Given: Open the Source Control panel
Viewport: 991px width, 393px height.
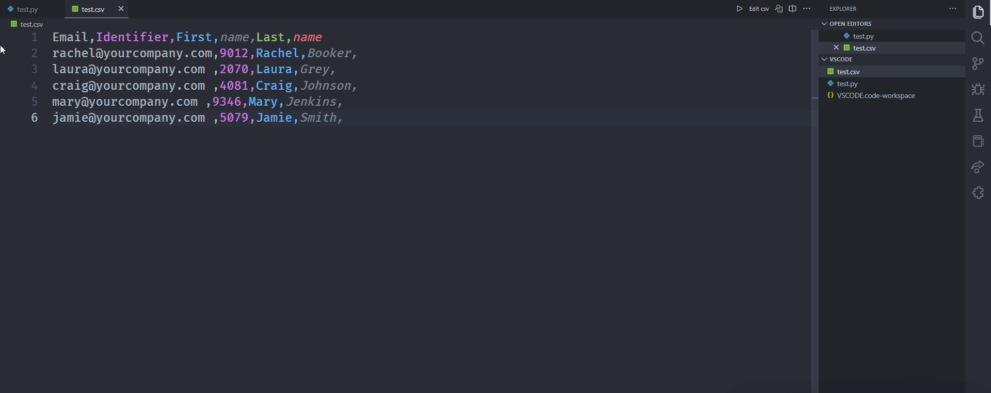Looking at the screenshot, I should pos(979,63).
